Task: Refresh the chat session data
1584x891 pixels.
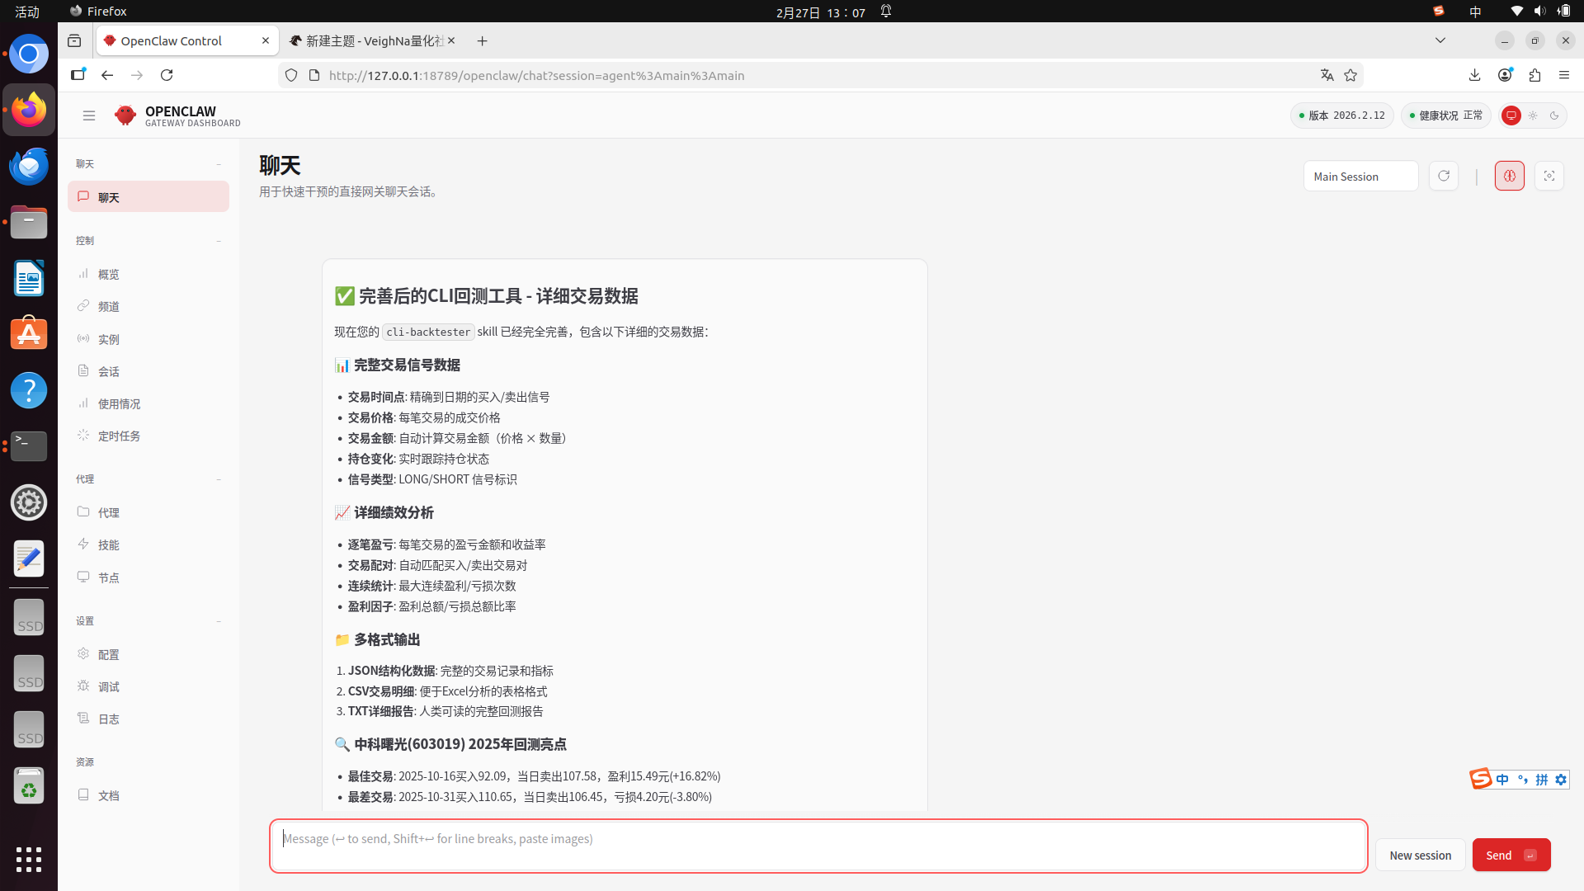Action: [x=1443, y=176]
